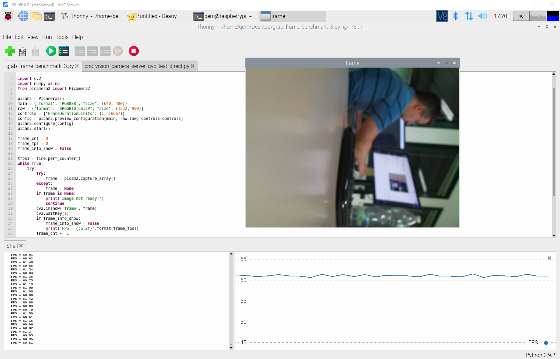This screenshot has width=560, height=359.
Task: Open the Run menu
Action: (x=47, y=37)
